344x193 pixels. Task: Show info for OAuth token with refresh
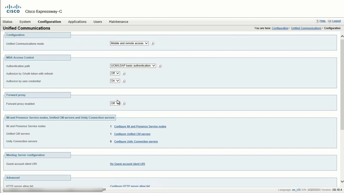(x=124, y=73)
